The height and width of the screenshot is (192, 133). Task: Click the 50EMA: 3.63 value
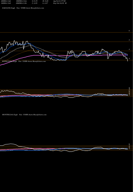tap(6, 3)
